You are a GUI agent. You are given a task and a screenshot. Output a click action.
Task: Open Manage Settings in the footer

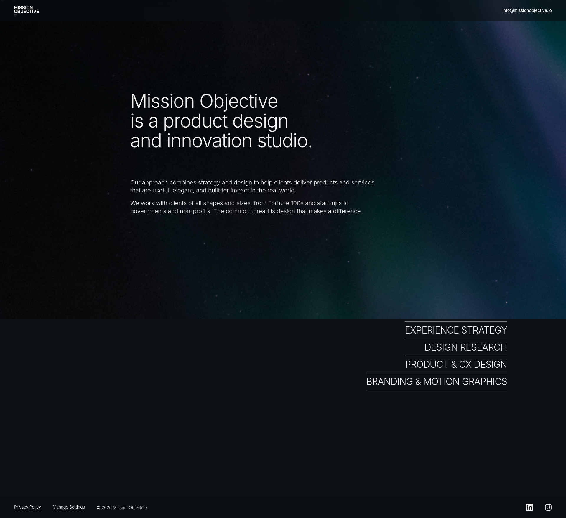(x=69, y=507)
